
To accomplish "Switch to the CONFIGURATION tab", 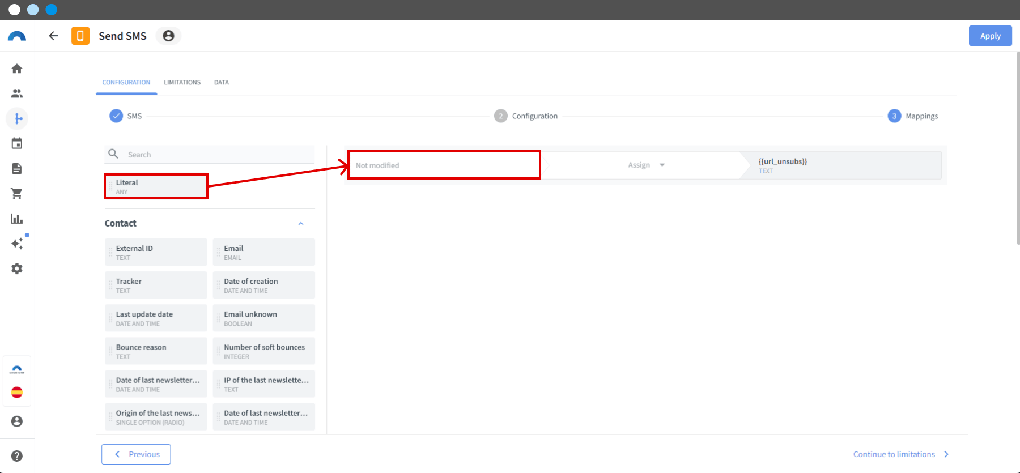I will [126, 83].
